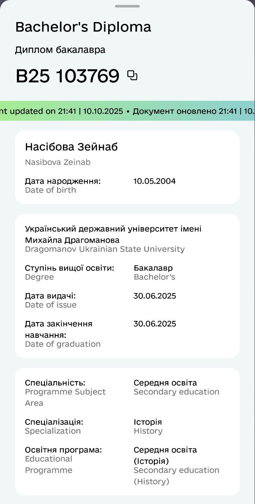
Task: Select the Середня освіта subject area value
Action: (x=165, y=383)
